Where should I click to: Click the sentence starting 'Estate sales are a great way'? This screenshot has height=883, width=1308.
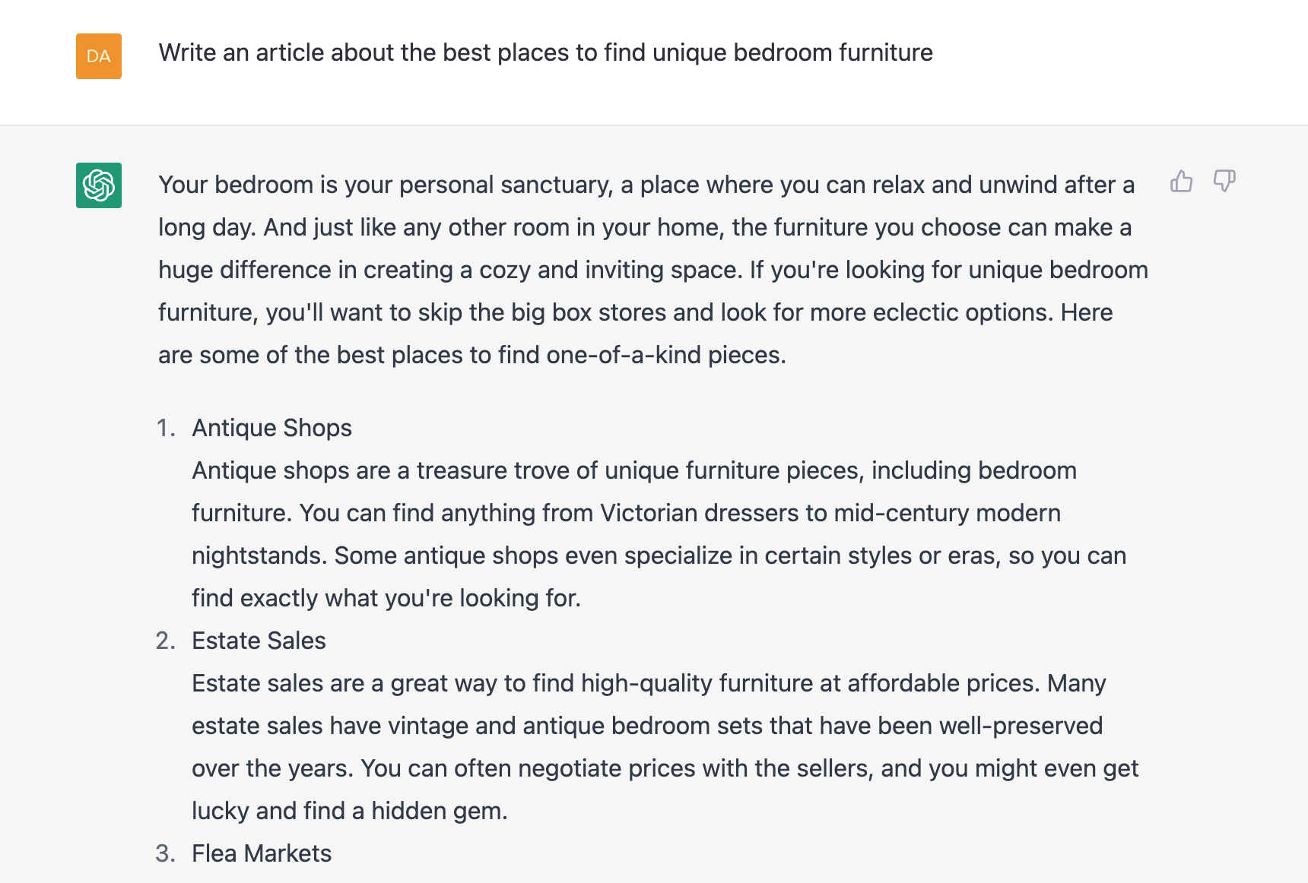click(615, 683)
